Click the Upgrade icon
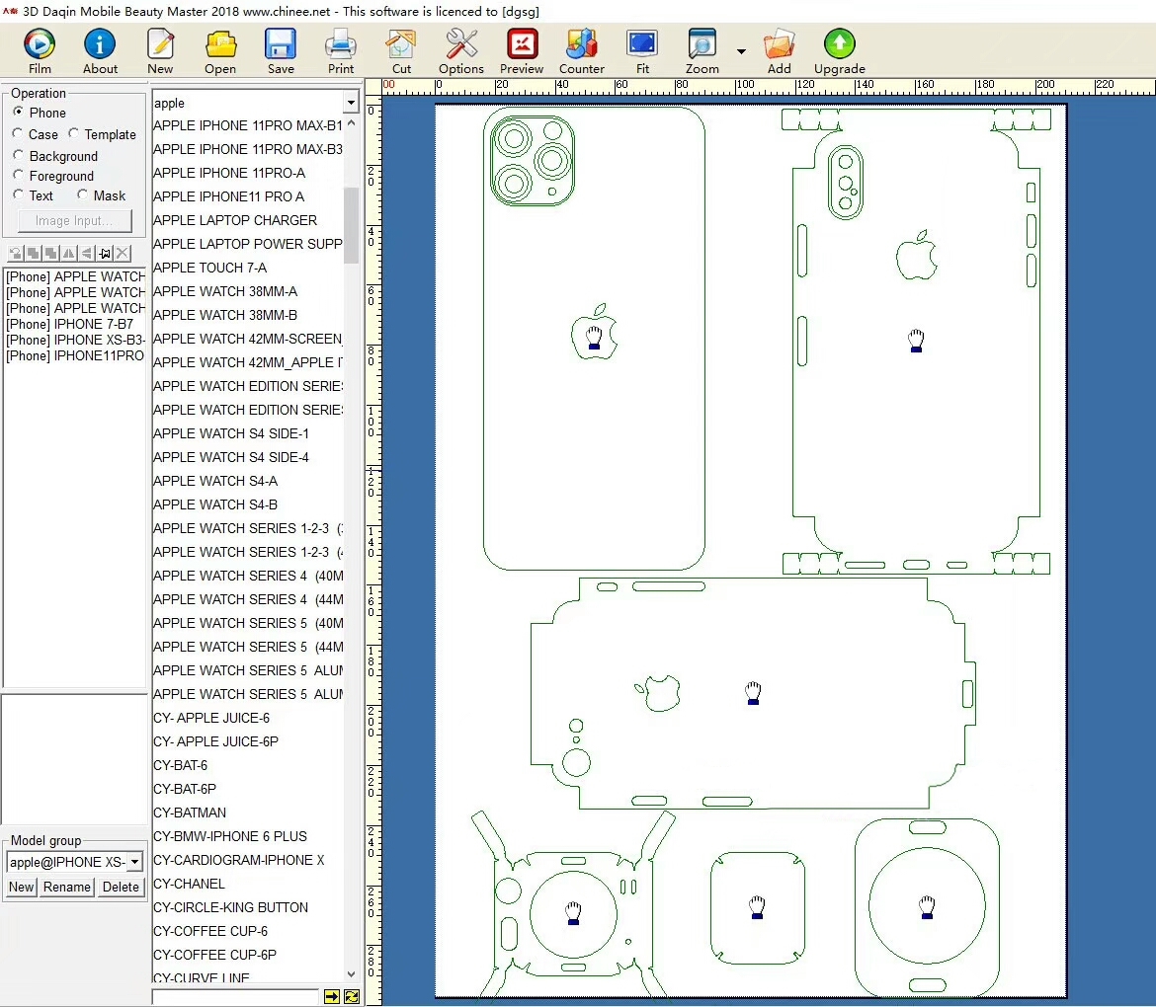Image resolution: width=1156 pixels, height=1007 pixels. pyautogui.click(x=839, y=50)
